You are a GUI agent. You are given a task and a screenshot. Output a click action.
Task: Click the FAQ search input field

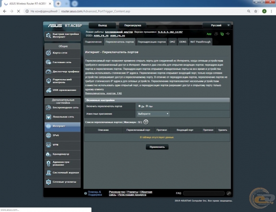[x=203, y=193]
